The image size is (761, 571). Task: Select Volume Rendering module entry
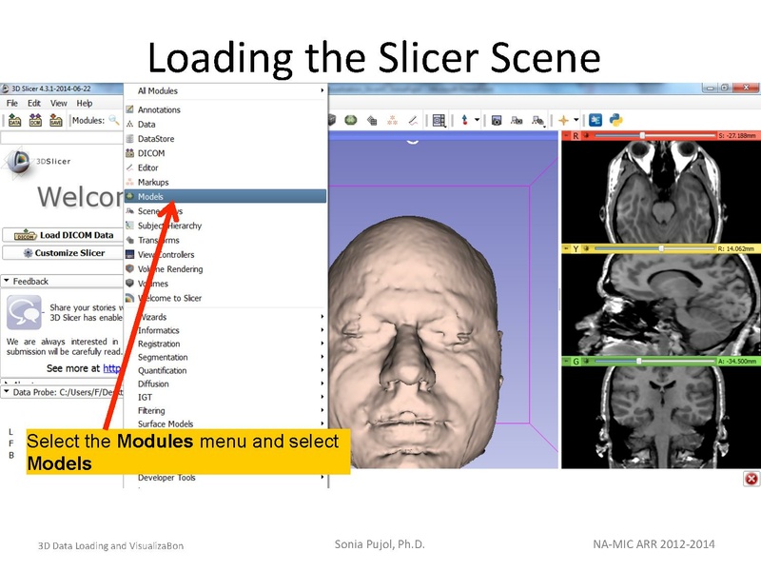coord(225,269)
